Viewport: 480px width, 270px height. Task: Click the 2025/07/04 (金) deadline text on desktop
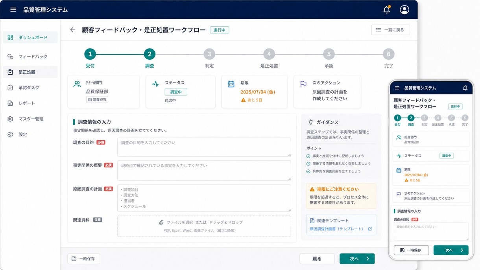(x=258, y=92)
